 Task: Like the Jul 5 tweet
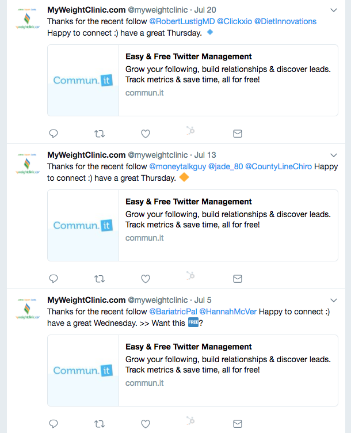(x=146, y=424)
